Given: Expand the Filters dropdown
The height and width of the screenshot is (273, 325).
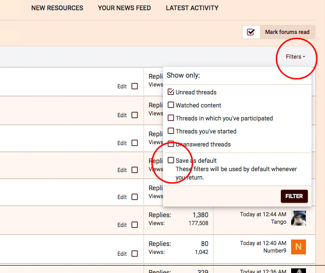Looking at the screenshot, I should [x=295, y=57].
